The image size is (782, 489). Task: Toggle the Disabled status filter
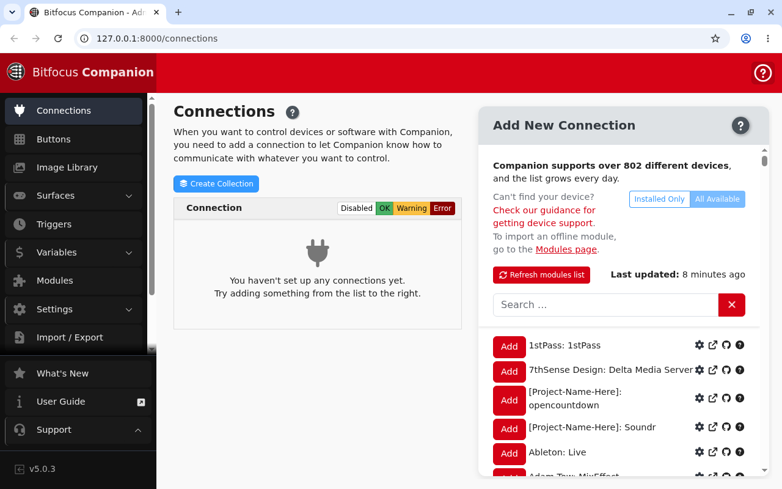357,208
